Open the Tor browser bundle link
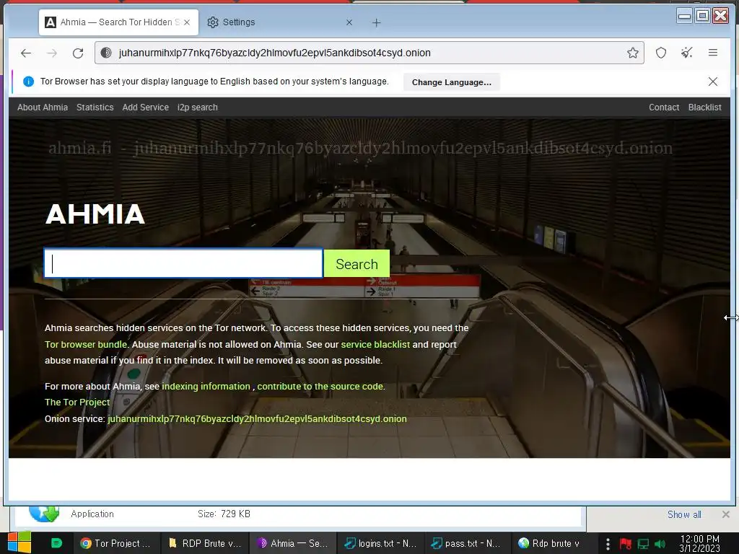The height and width of the screenshot is (554, 739). 86,344
